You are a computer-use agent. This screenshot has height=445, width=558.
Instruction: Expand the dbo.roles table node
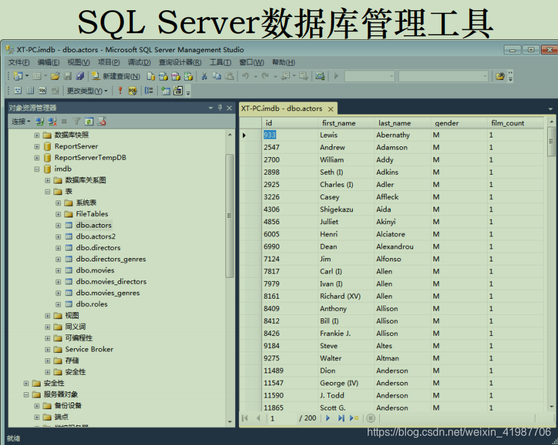pos(58,304)
